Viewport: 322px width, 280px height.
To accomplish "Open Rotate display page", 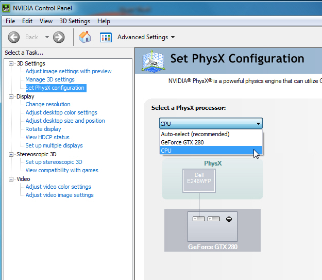I will 43,129.
